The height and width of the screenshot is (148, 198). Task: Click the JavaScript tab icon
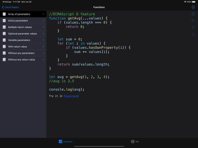pos(60,142)
